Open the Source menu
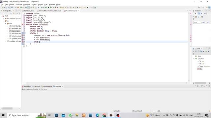Screen dimensions: 211x118 (x=12, y=5)
